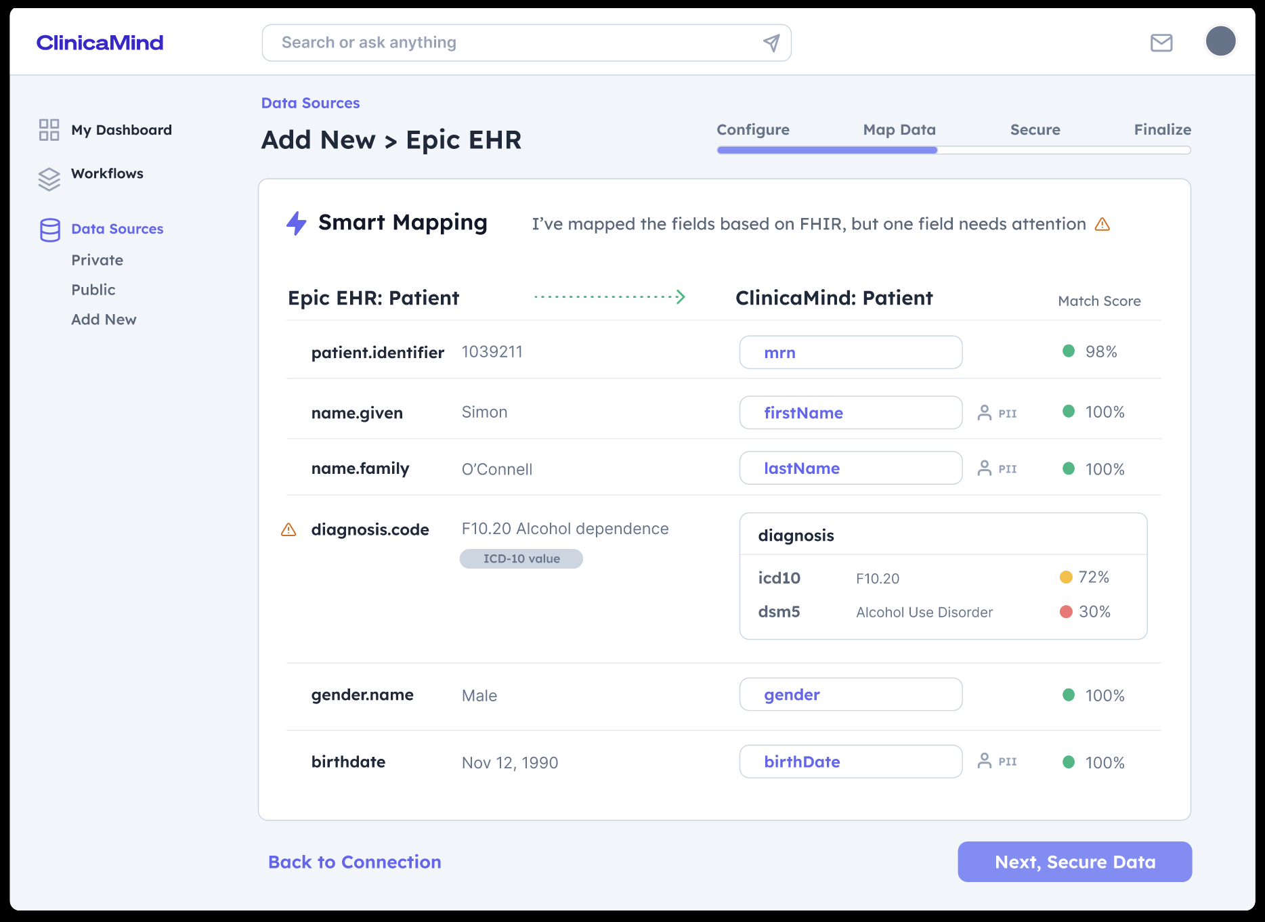The image size is (1265, 922).
Task: Switch to the Map Data step
Action: tap(899, 129)
